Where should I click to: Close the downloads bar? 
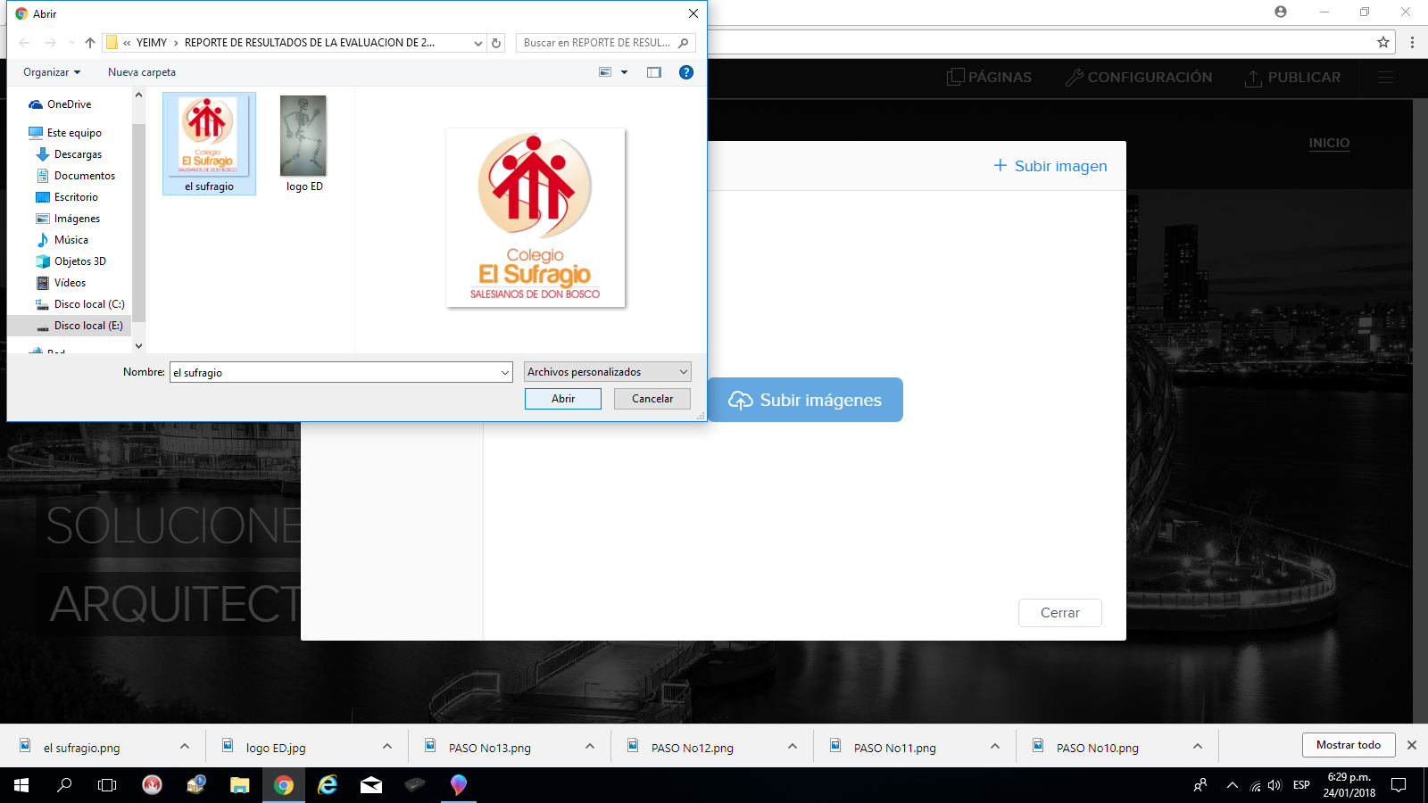pyautogui.click(x=1412, y=745)
